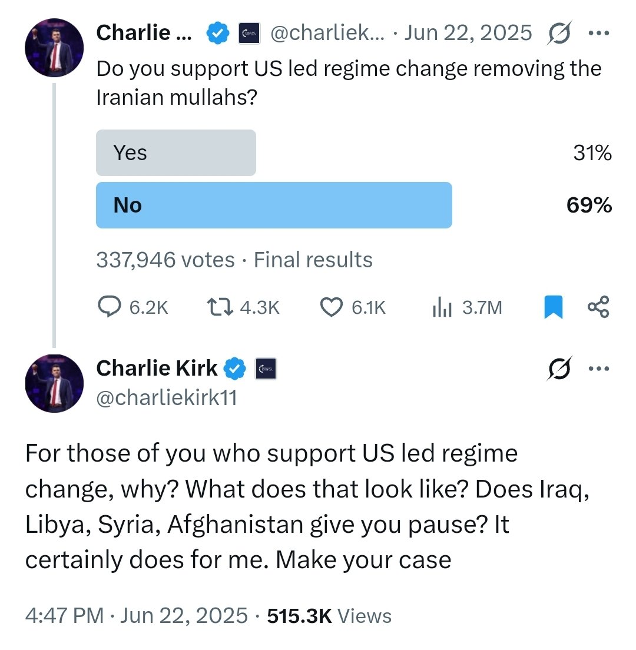The width and height of the screenshot is (636, 650).
Task: Click the 4:47 PM timestamp link
Action: pyautogui.click(x=66, y=616)
